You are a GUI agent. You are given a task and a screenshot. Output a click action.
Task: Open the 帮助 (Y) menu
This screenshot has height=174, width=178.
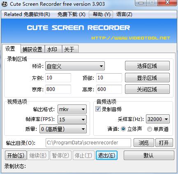101,14
